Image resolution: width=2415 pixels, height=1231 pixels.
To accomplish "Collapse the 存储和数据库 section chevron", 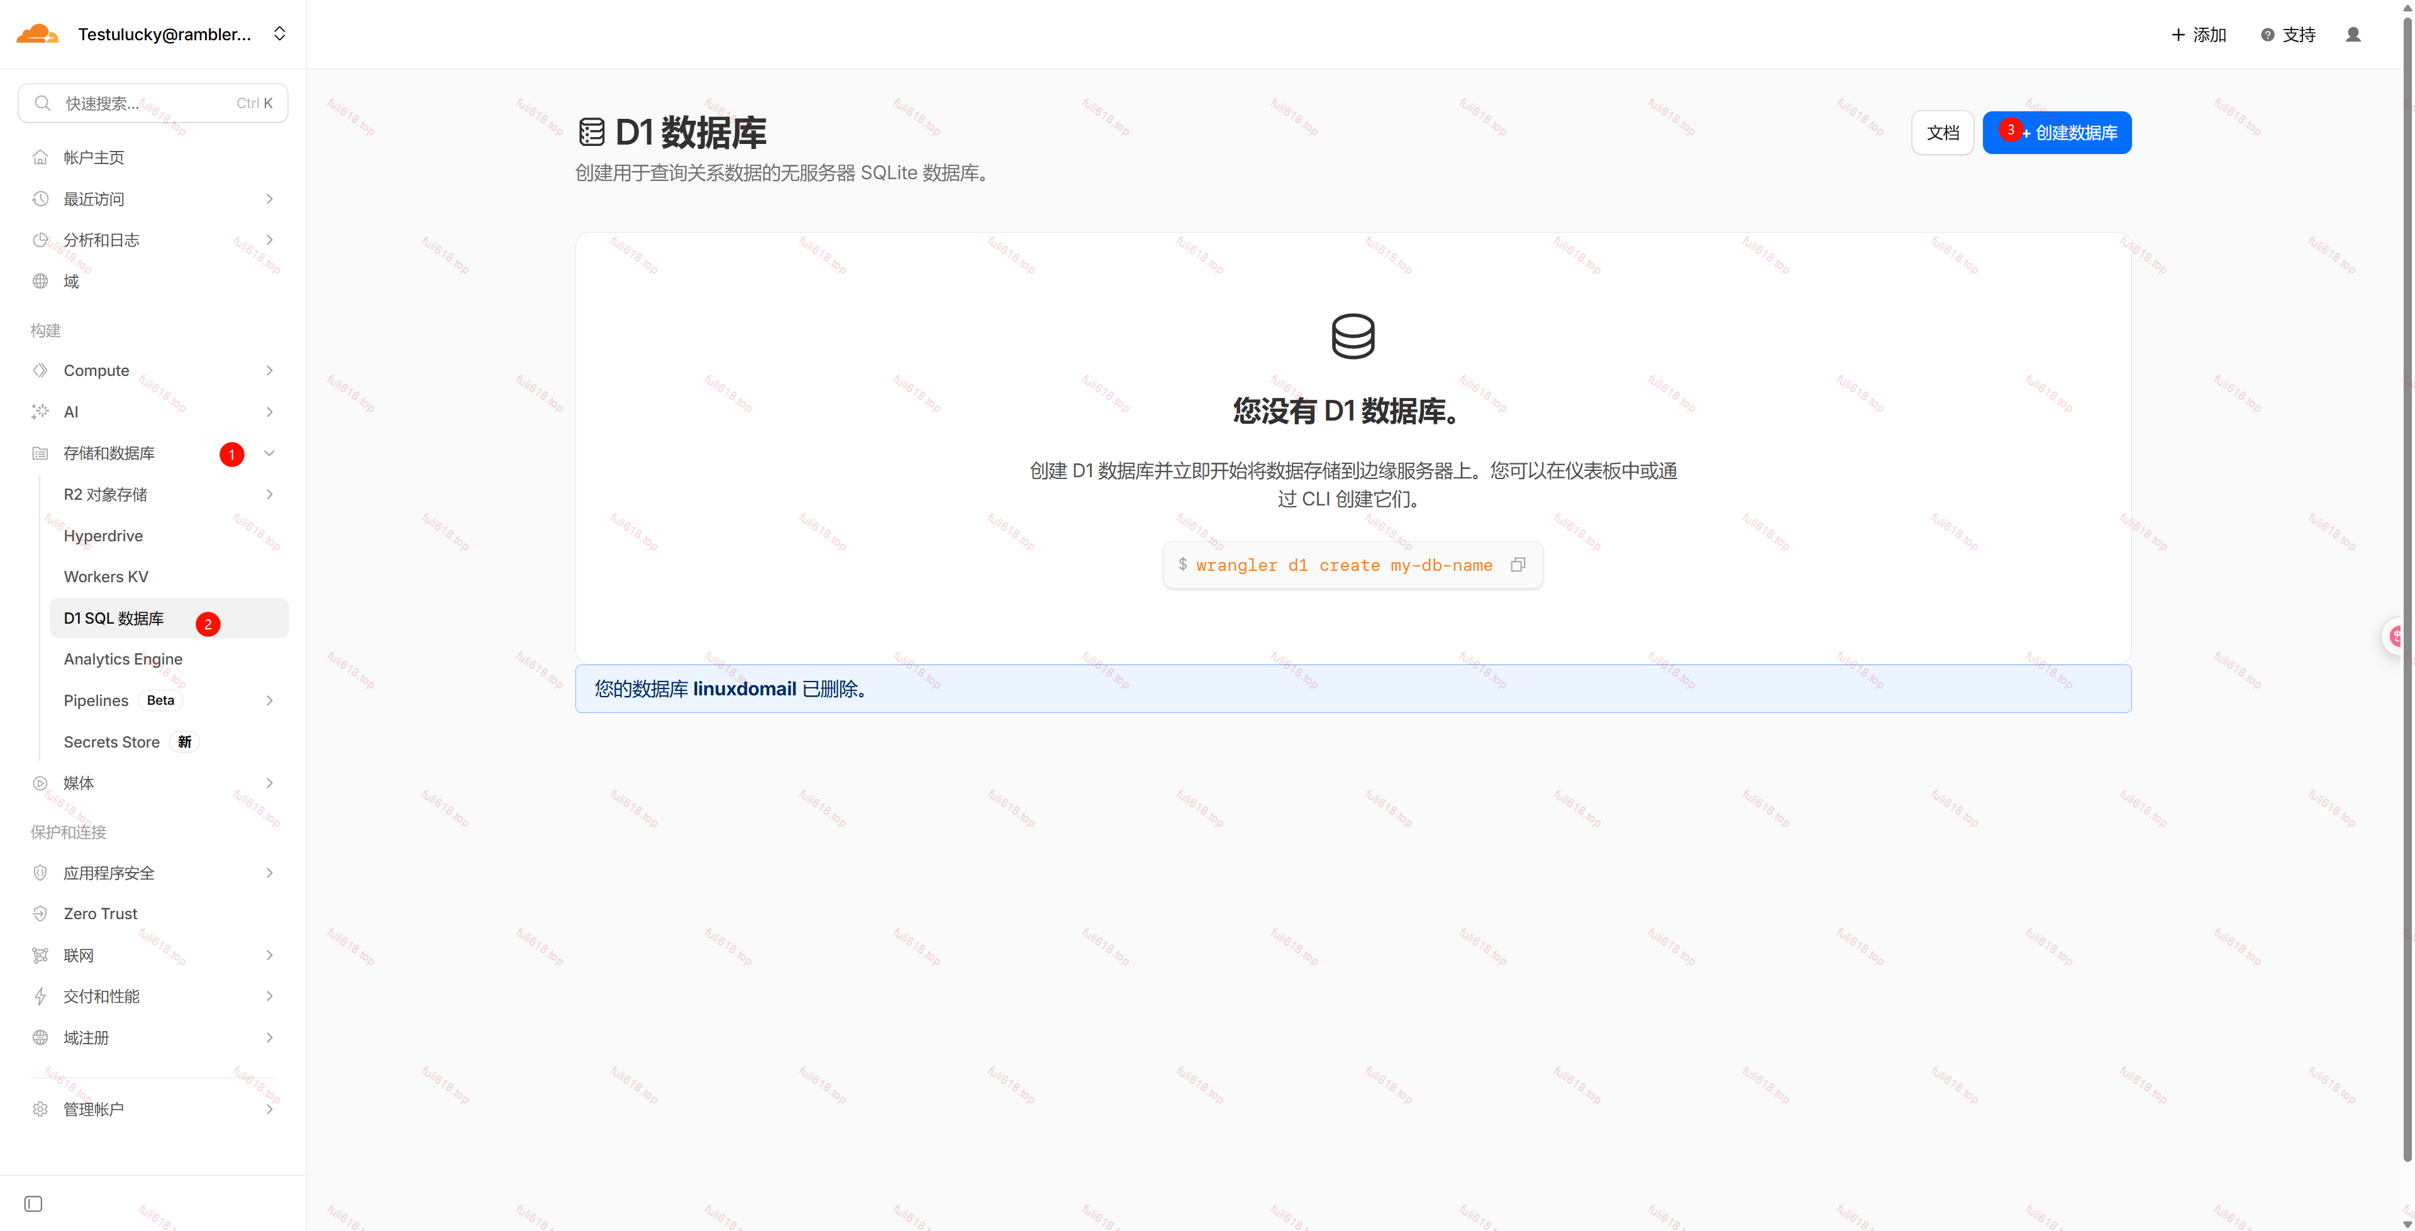I will [269, 453].
